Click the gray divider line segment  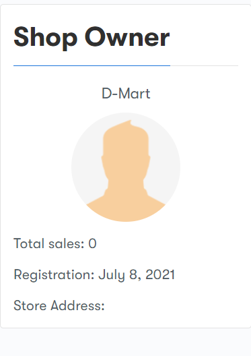204,65
